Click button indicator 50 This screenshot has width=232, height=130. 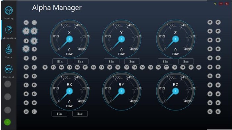click(x=210, y=67)
